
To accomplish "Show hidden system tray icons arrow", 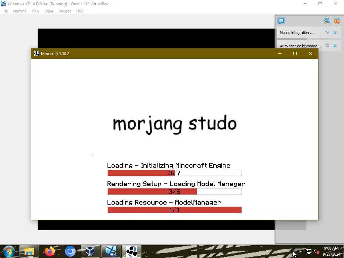I will pyautogui.click(x=300, y=251).
